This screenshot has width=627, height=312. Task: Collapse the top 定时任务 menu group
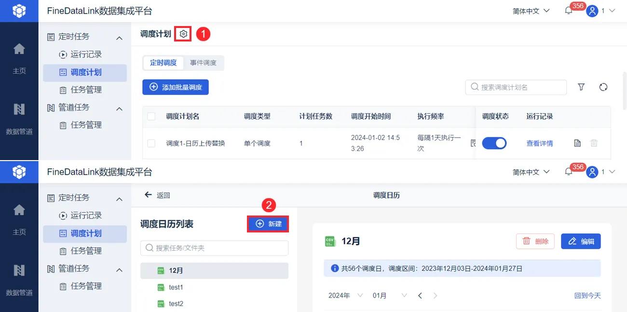pos(120,38)
